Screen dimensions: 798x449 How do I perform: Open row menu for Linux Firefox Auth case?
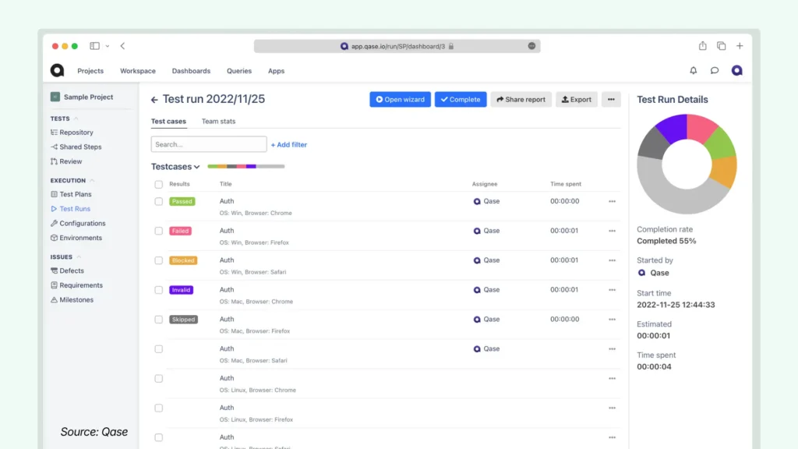tap(612, 408)
